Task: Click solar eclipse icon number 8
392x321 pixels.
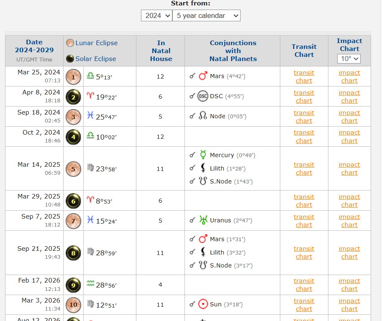Action: [73, 253]
